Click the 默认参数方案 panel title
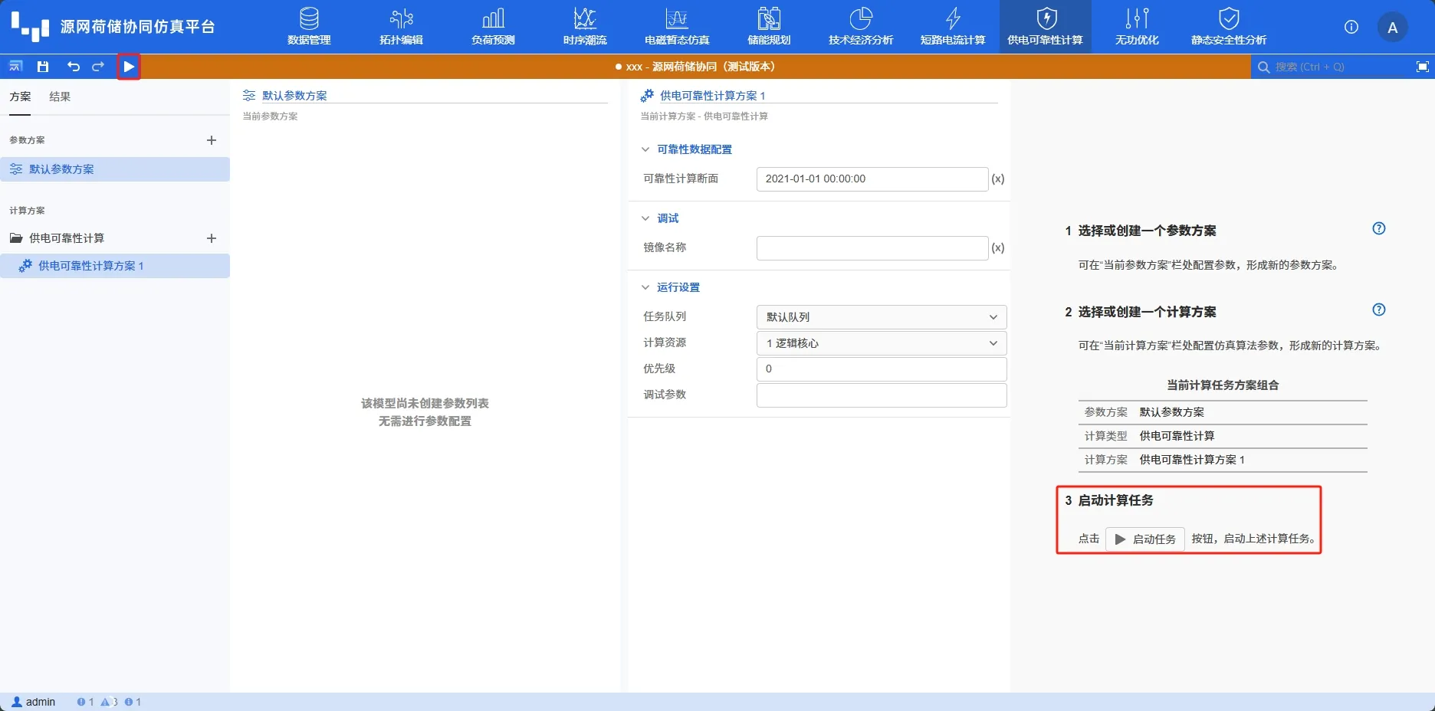 click(x=294, y=96)
